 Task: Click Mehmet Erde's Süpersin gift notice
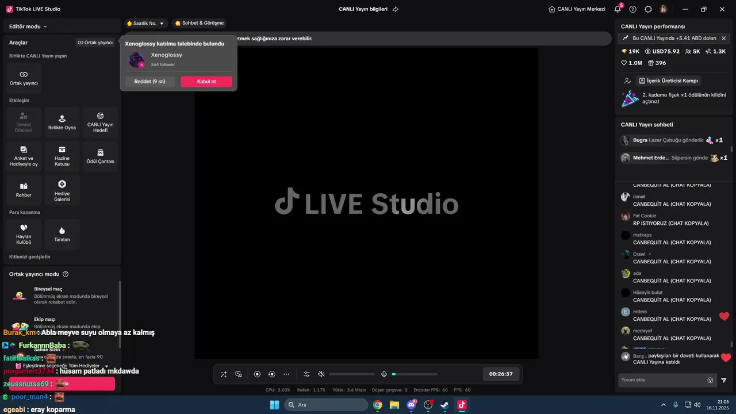[x=674, y=158]
